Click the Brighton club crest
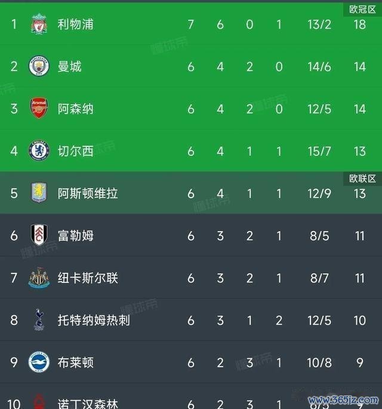 pyautogui.click(x=39, y=362)
